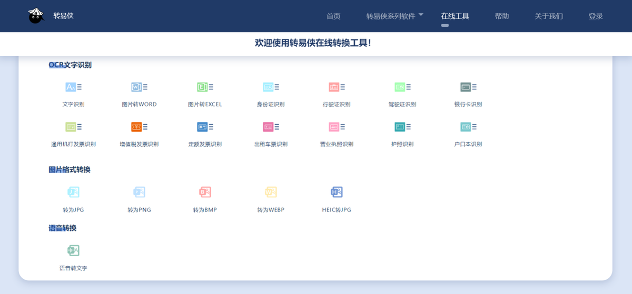The width and height of the screenshot is (632, 294).
Task: Open the 语音转文字 label
Action: point(73,268)
